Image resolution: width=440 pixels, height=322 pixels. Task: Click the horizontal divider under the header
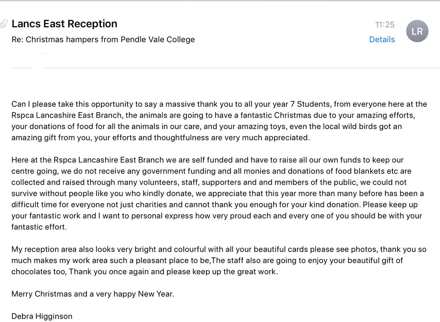tap(225, 68)
